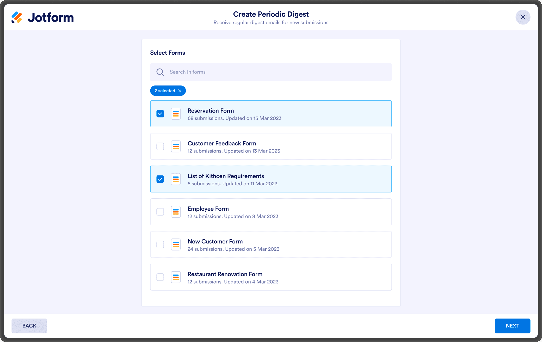The width and height of the screenshot is (542, 342).
Task: Click the Customer Feedback Form document icon
Action: tap(176, 146)
